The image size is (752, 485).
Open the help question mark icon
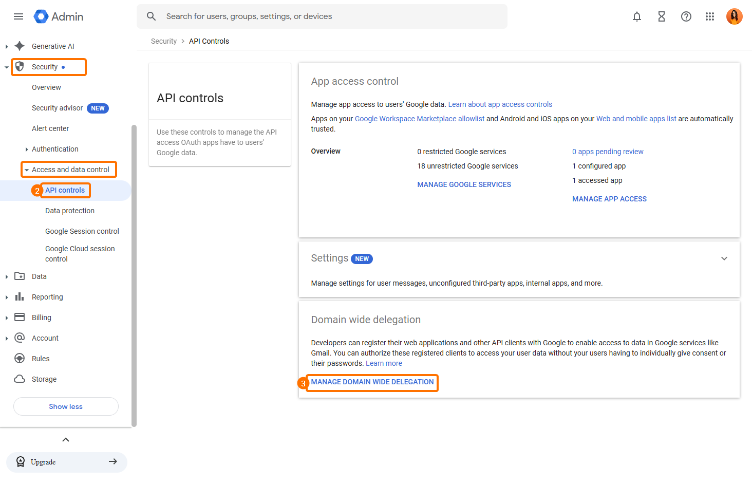[x=686, y=16]
